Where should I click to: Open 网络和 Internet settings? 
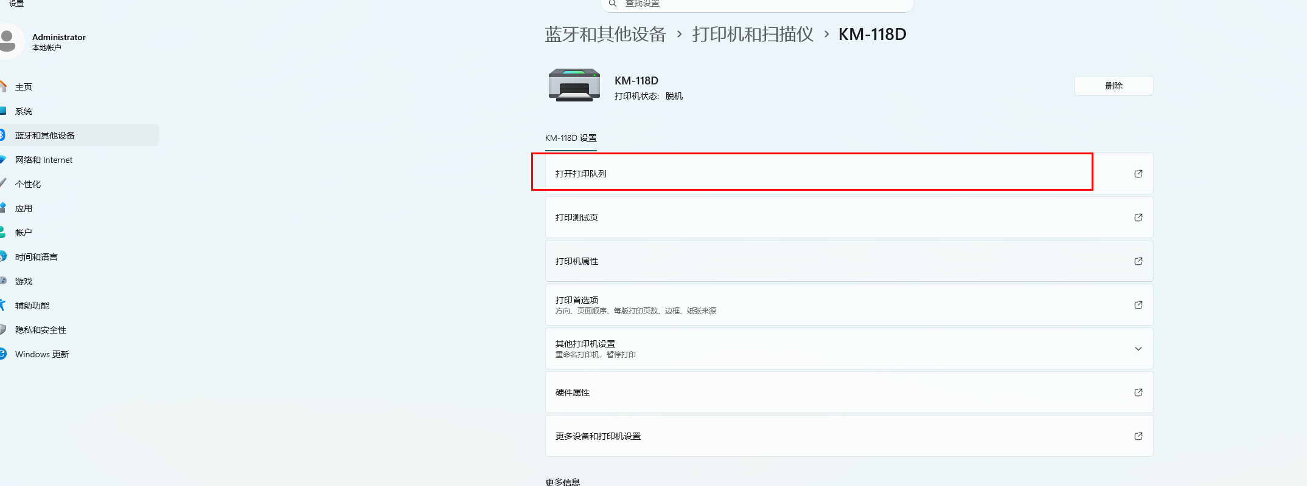[x=79, y=160]
